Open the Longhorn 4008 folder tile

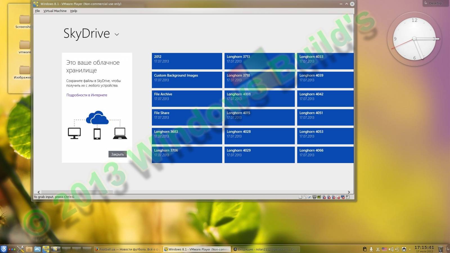[260, 98]
